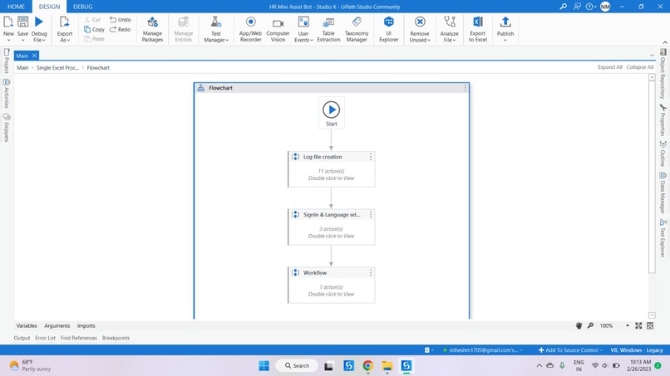Open the Activities side panel
Screen dimensions: 670x376
[7, 94]
